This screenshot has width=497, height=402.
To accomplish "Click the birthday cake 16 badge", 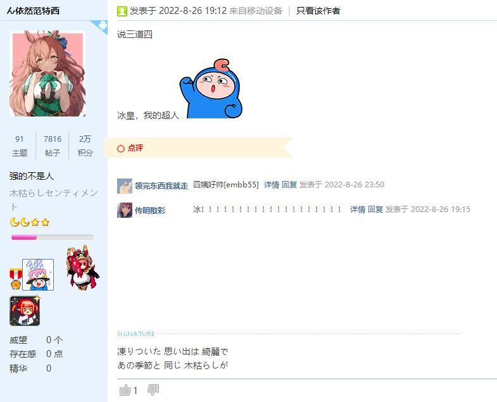I will [38, 275].
